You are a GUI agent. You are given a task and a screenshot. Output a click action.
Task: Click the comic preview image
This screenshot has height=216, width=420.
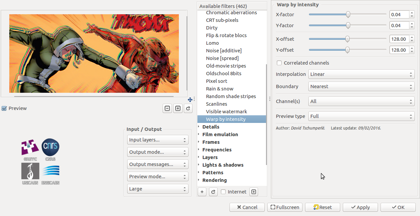[94, 53]
